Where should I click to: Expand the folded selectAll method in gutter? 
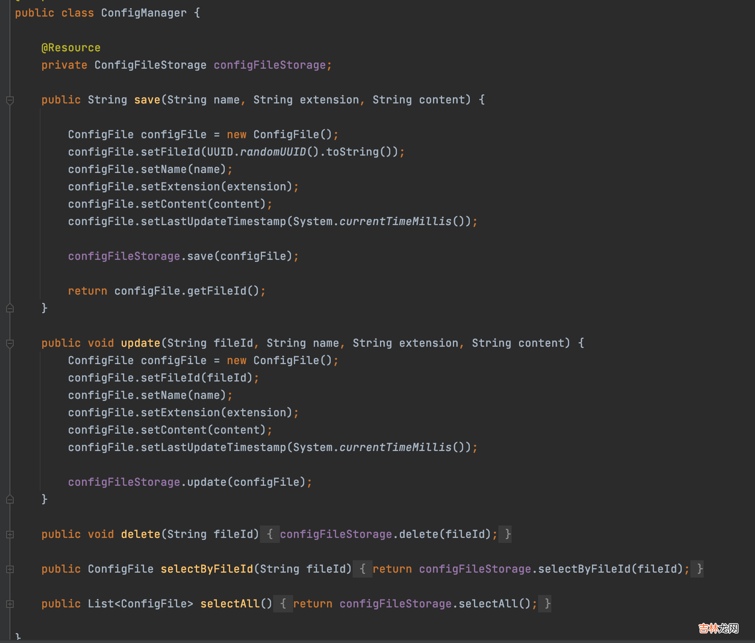tap(10, 604)
